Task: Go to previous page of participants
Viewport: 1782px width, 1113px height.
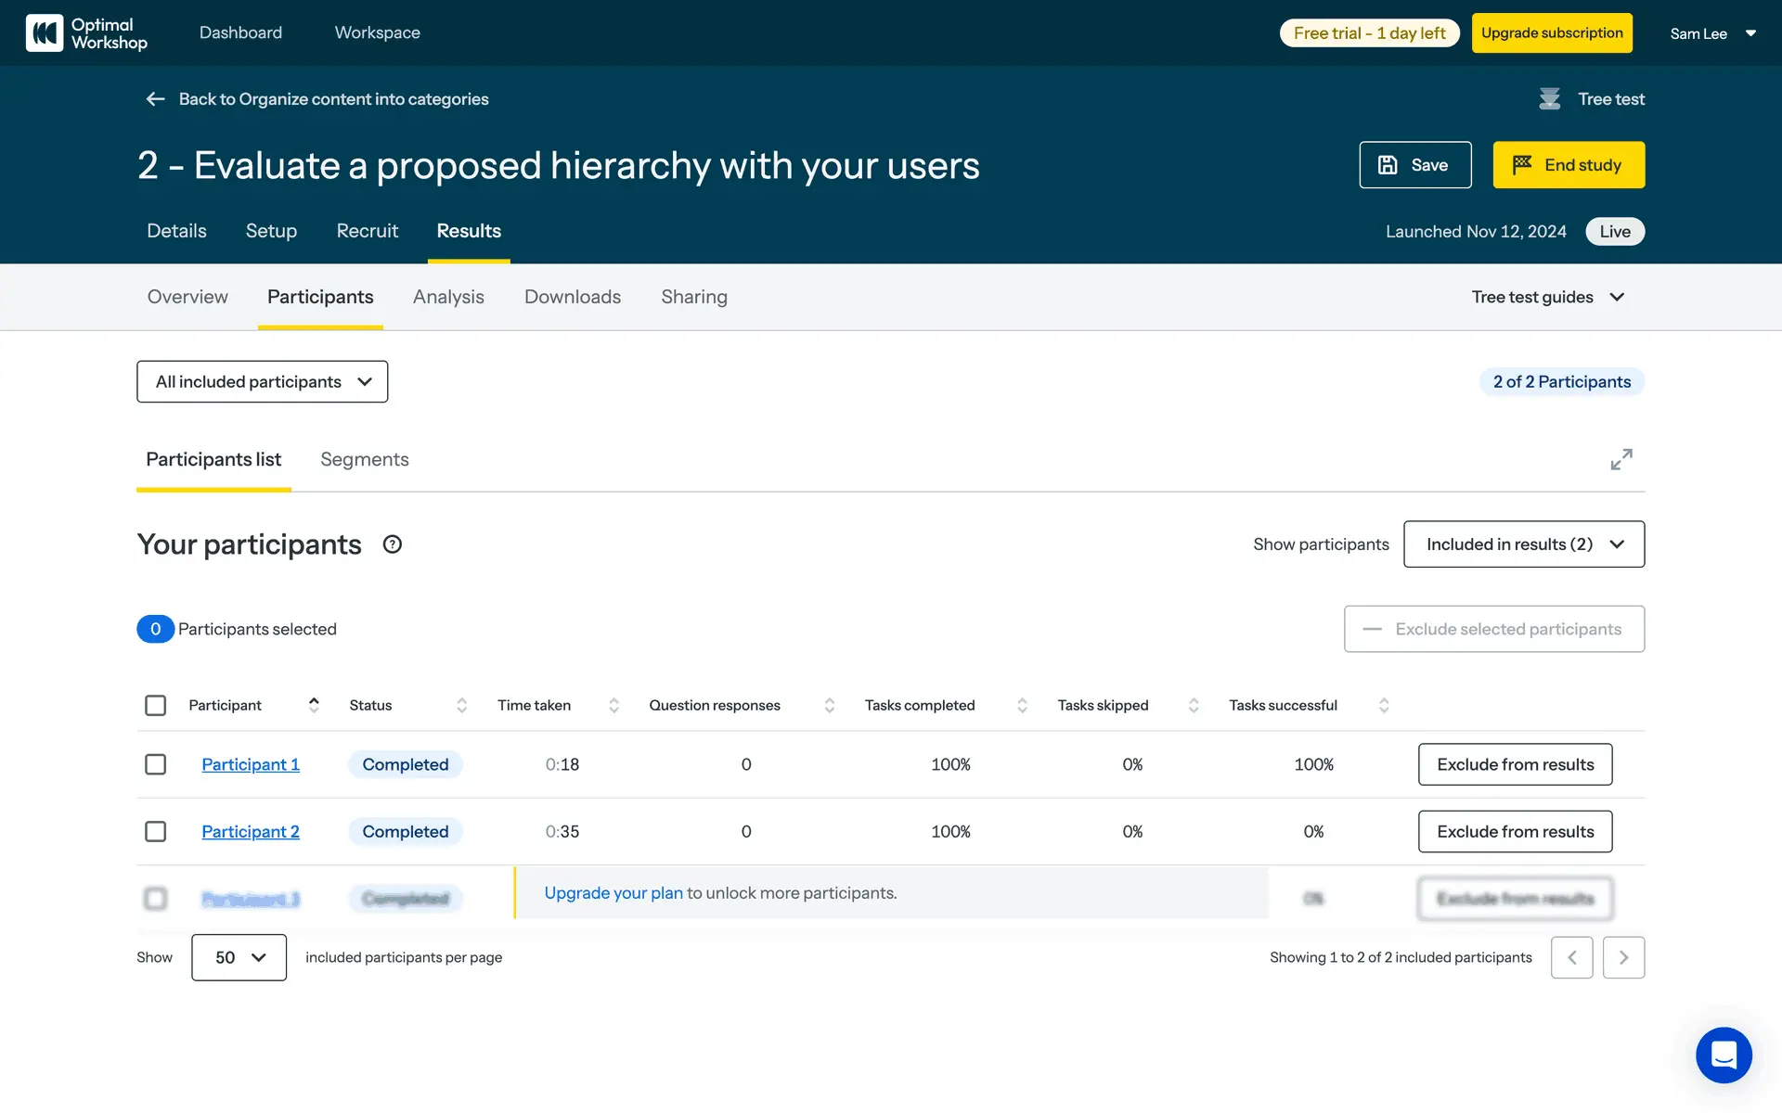Action: pos(1571,957)
